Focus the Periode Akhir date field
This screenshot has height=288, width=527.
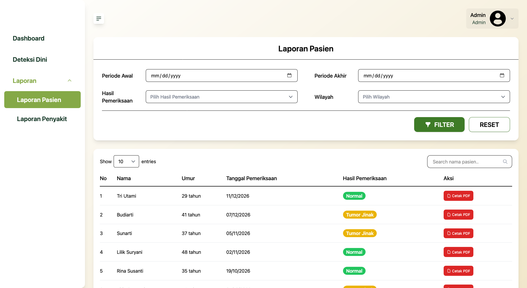[x=434, y=76]
